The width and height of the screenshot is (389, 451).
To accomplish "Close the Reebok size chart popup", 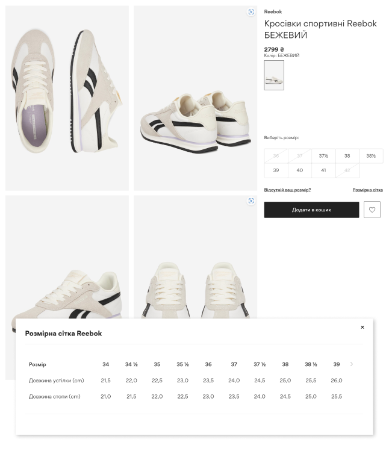I will coord(363,327).
